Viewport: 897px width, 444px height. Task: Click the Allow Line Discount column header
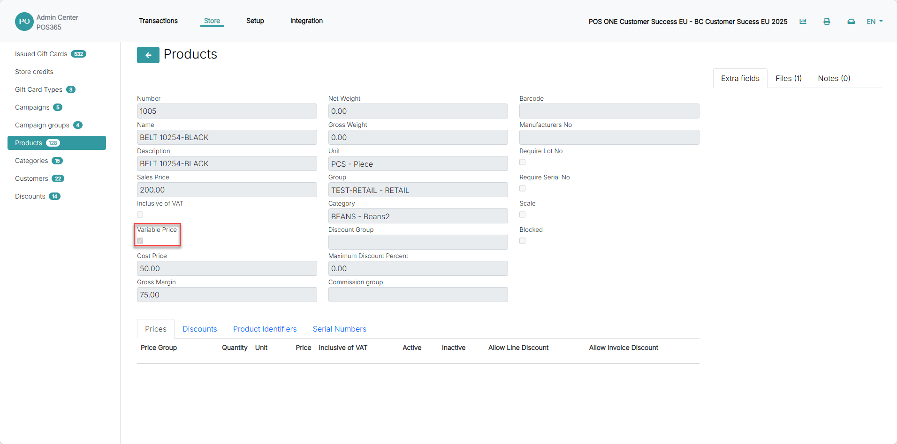point(518,348)
